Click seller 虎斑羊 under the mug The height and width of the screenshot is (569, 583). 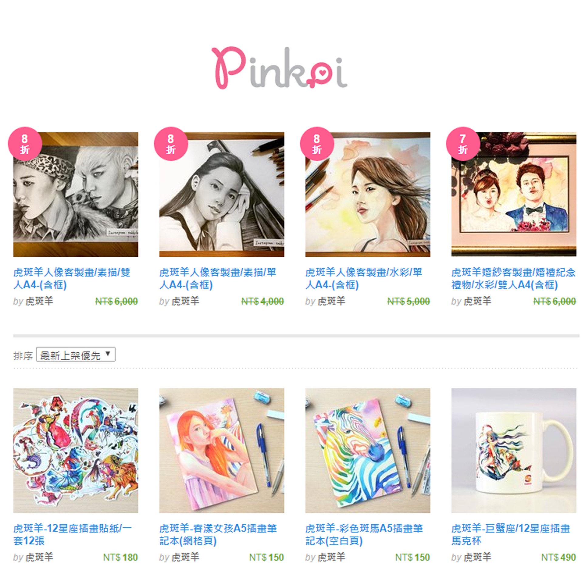[x=477, y=557]
